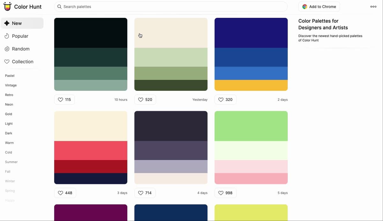383x221 pixels.
Task: Select the Fall tag
Action: (8, 171)
